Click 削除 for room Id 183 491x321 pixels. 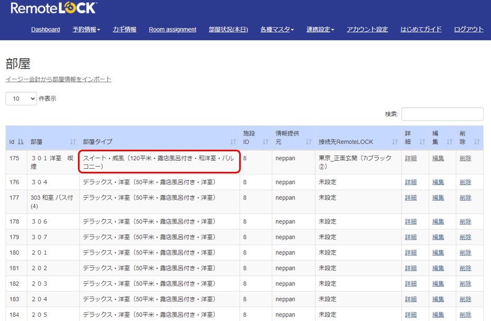465,299
